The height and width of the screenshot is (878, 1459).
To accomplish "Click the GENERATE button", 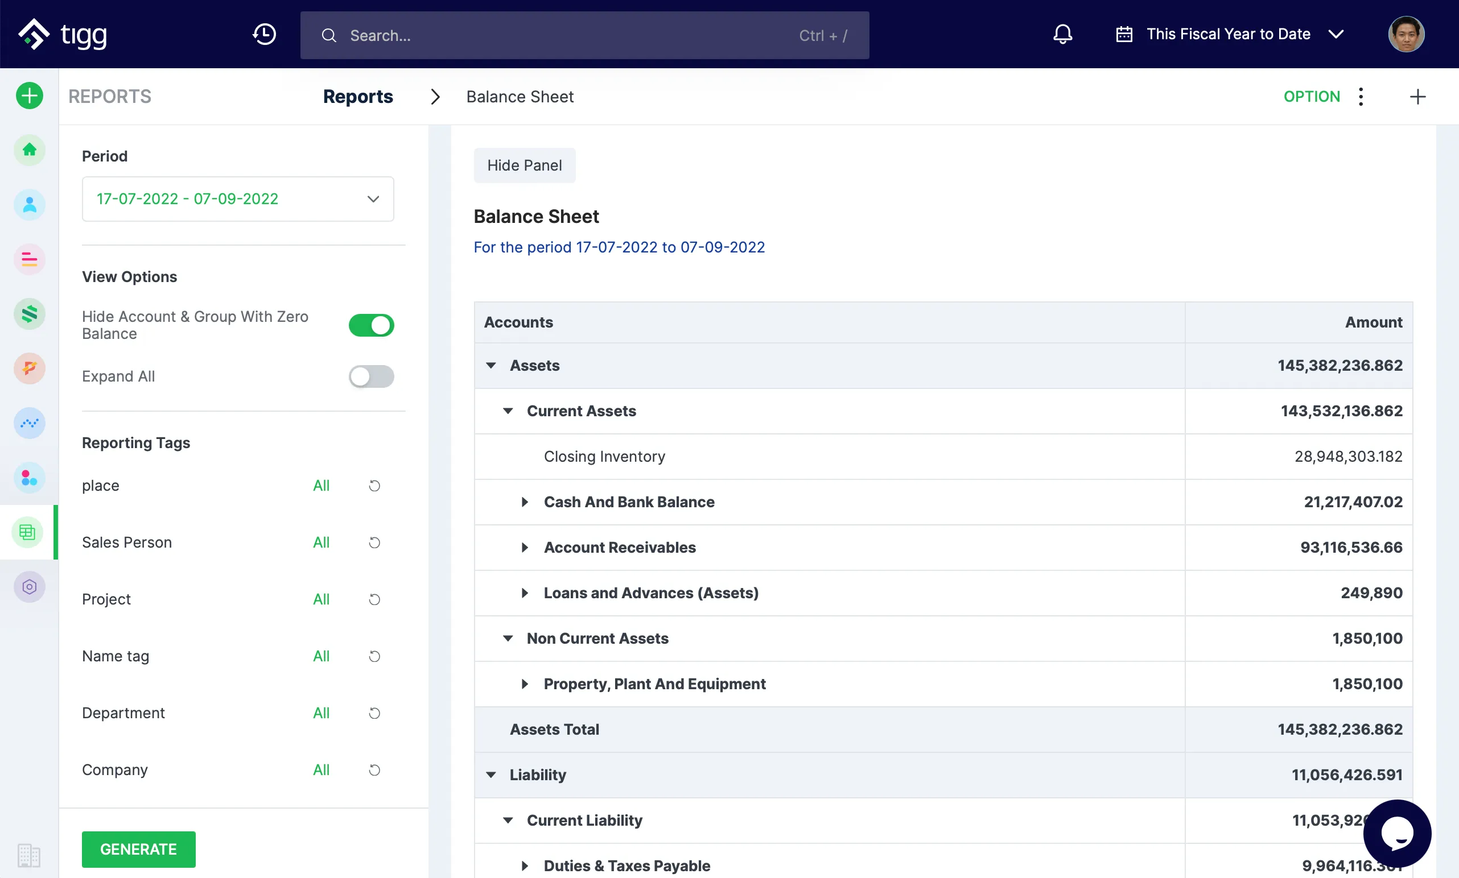I will tap(138, 849).
